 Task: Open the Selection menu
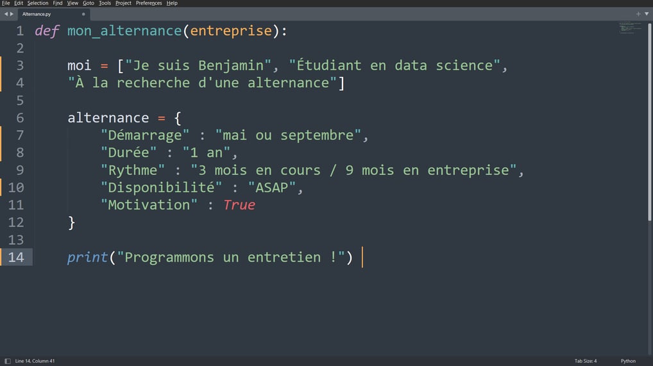[38, 3]
